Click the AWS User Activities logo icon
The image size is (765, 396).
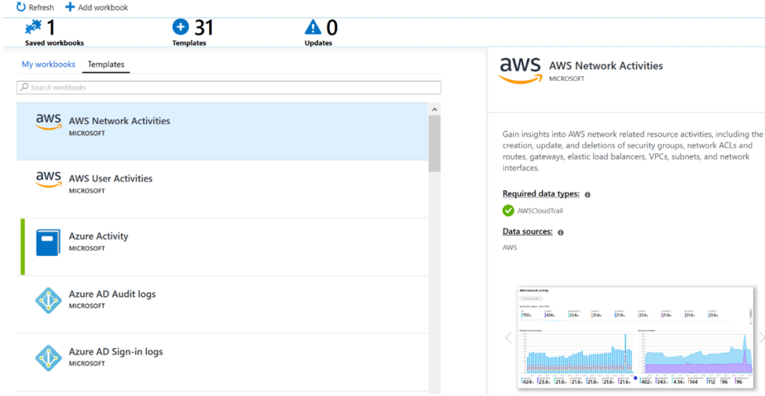[x=49, y=180]
